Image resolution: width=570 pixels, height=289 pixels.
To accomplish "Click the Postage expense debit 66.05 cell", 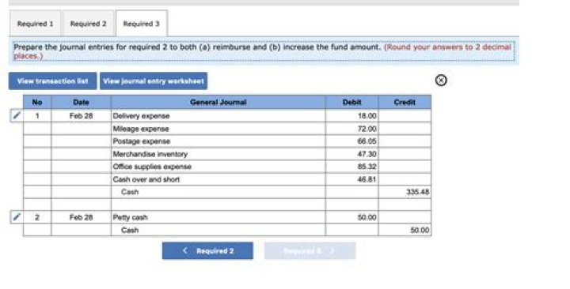I will pos(351,141).
